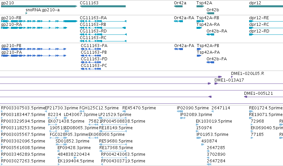Click the 77185 feature label
Screen dimensions: 283x166
257,135
